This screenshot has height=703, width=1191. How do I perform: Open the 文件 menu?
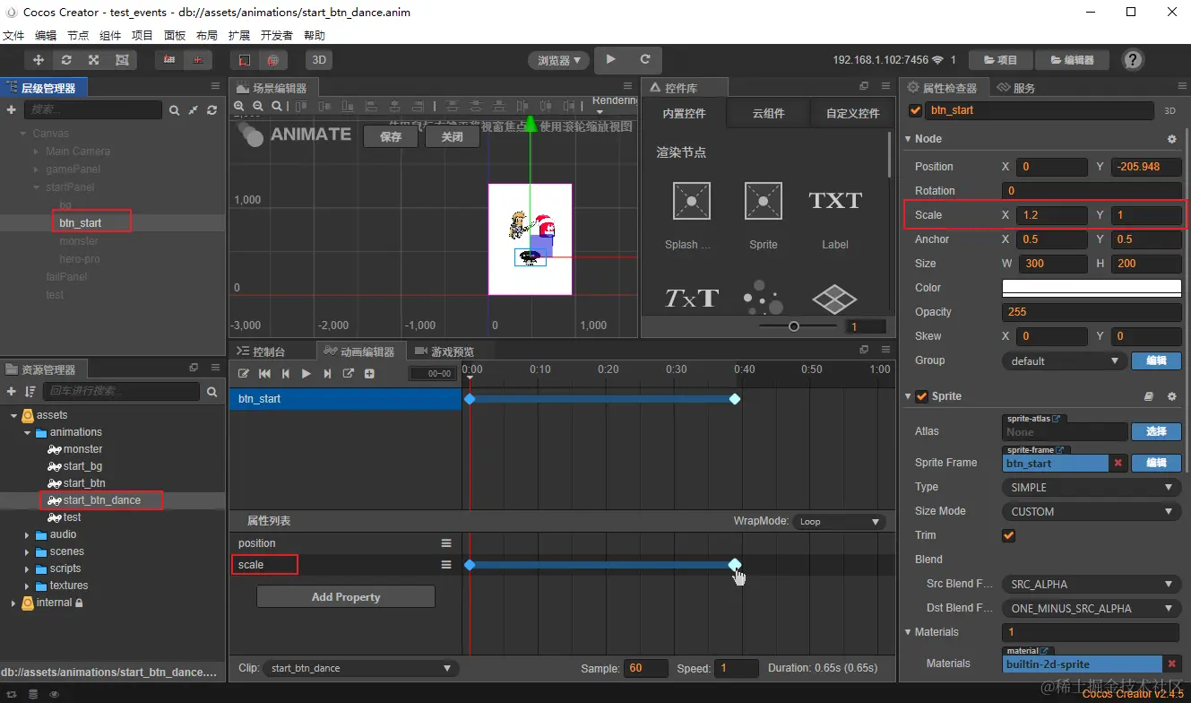point(13,35)
